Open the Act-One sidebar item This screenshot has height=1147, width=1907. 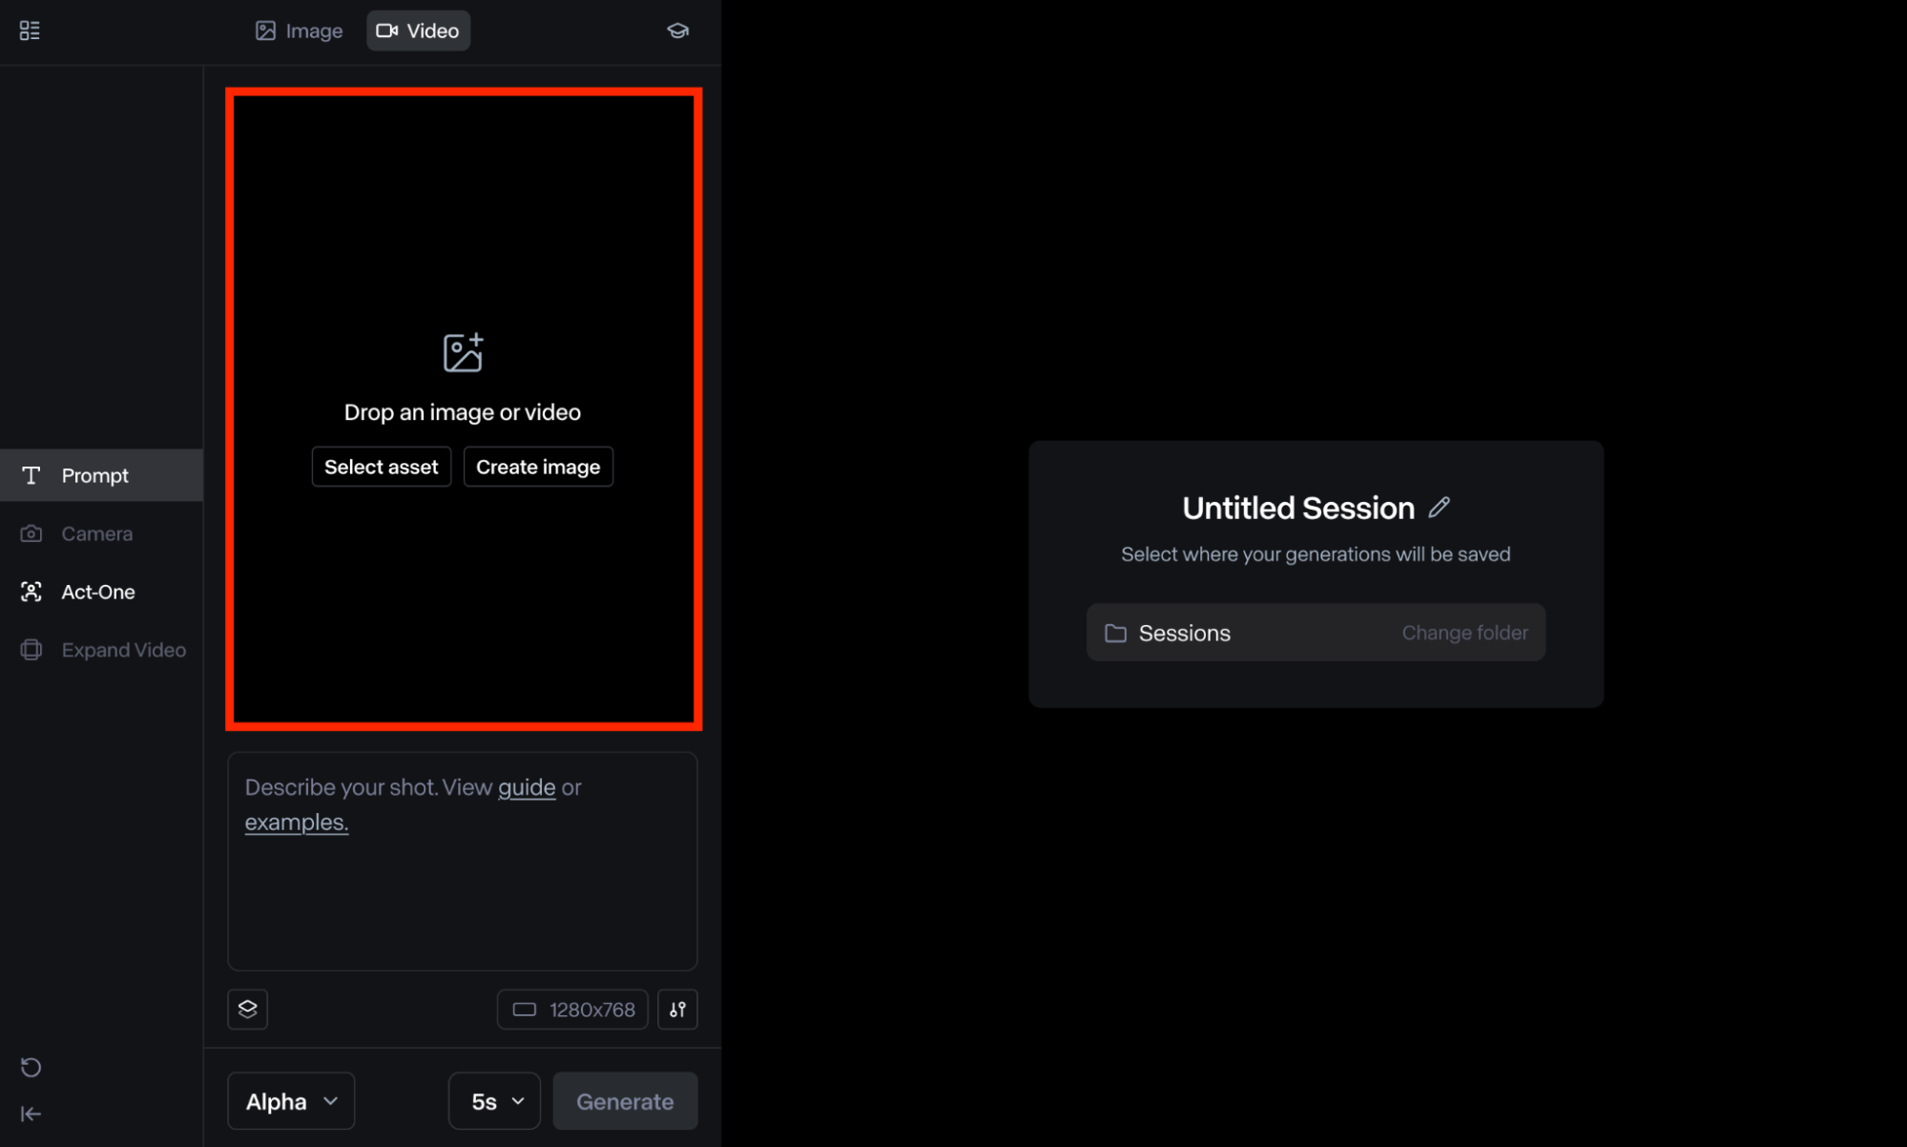(x=101, y=592)
